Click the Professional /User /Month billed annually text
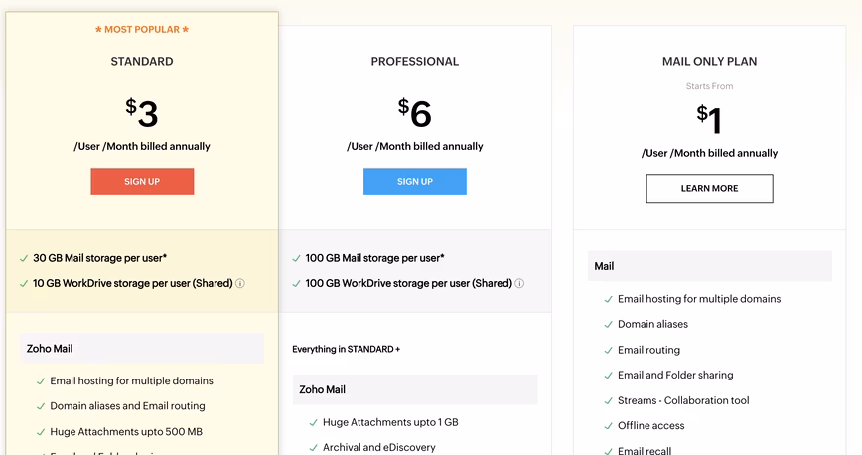Viewport: 862px width, 455px height. [414, 146]
